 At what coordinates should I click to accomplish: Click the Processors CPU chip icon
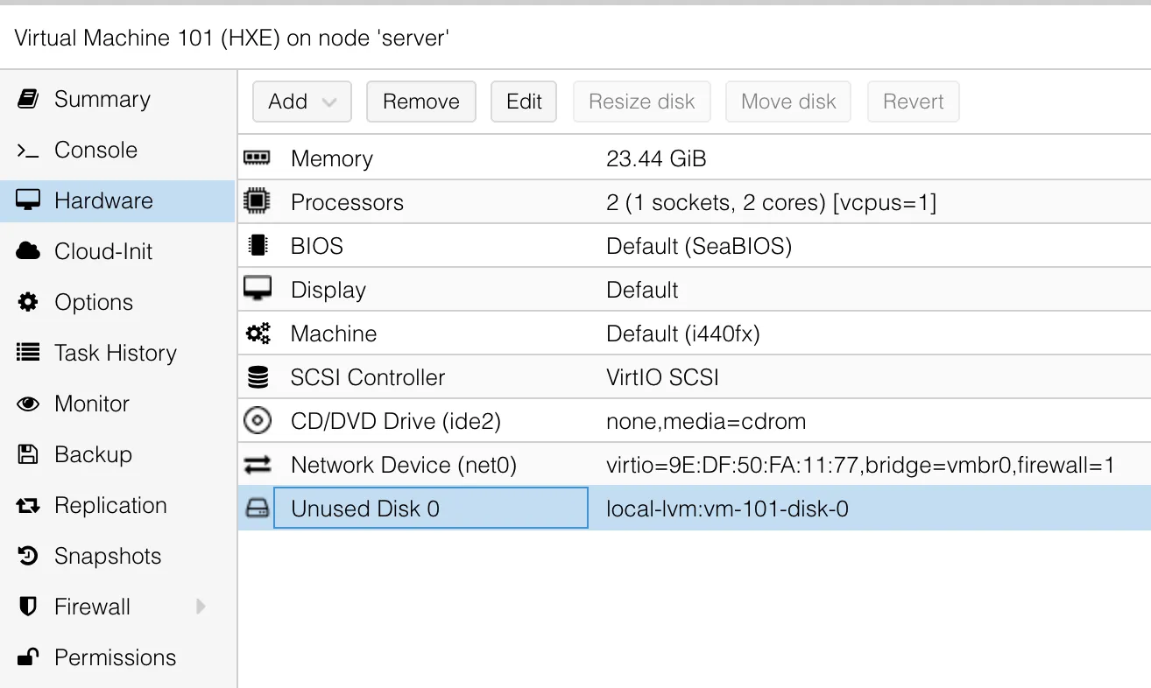(x=257, y=202)
